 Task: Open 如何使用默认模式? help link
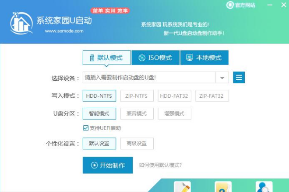pyautogui.click(x=160, y=165)
